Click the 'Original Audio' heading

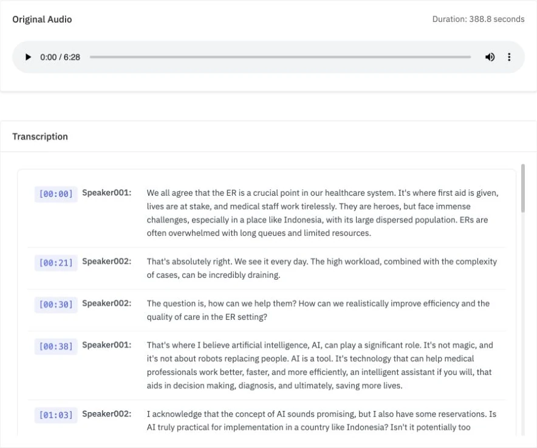[42, 19]
